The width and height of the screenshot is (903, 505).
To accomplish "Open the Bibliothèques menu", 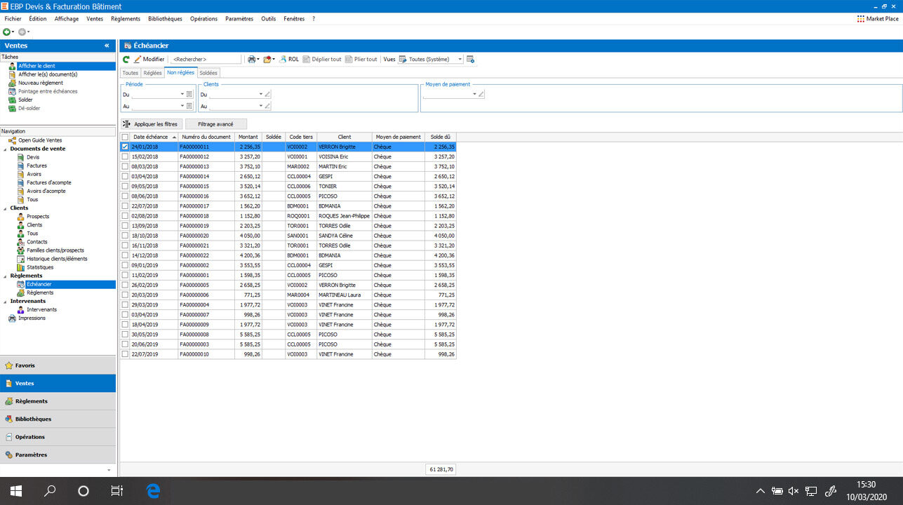I will coord(165,19).
